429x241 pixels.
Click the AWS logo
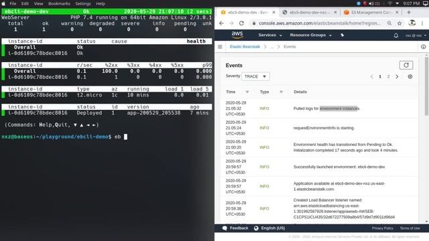pos(237,35)
